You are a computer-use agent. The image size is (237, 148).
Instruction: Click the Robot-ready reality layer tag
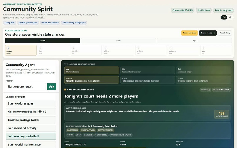click(74, 23)
